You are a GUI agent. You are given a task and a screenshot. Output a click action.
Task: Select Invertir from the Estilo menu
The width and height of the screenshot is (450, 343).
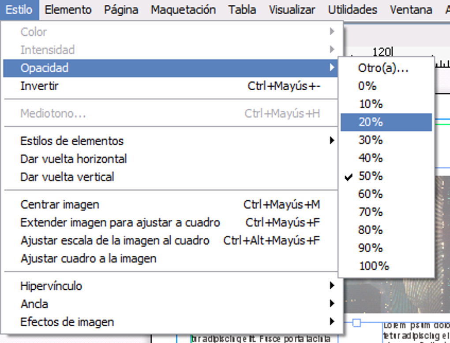[39, 86]
